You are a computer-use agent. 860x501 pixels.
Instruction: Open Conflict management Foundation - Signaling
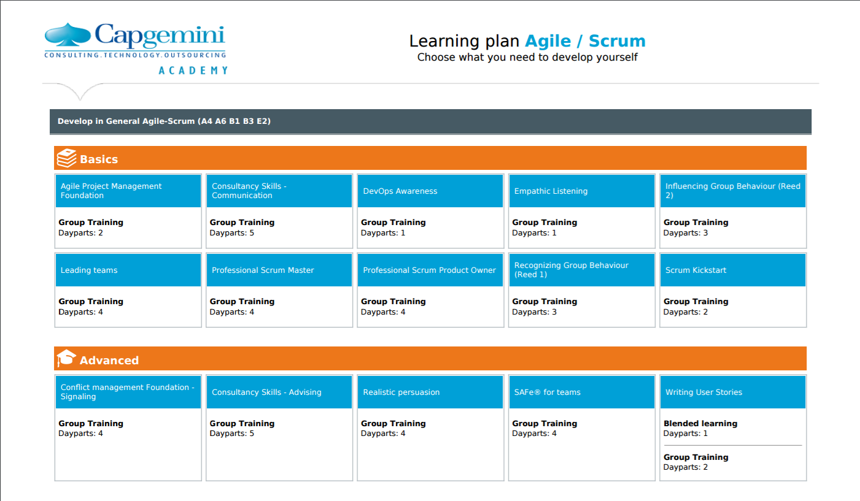click(x=128, y=392)
